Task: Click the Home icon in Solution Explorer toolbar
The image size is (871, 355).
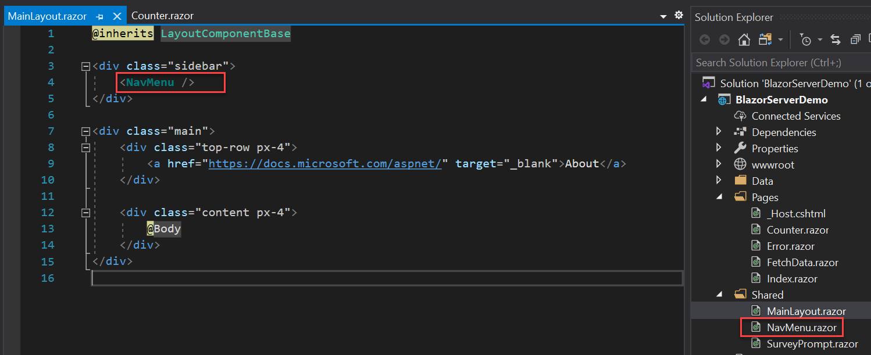Action: click(x=744, y=40)
